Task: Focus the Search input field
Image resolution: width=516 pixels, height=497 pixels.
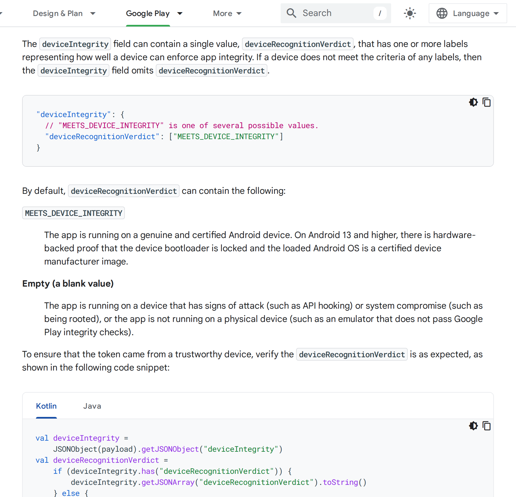Action: point(336,13)
